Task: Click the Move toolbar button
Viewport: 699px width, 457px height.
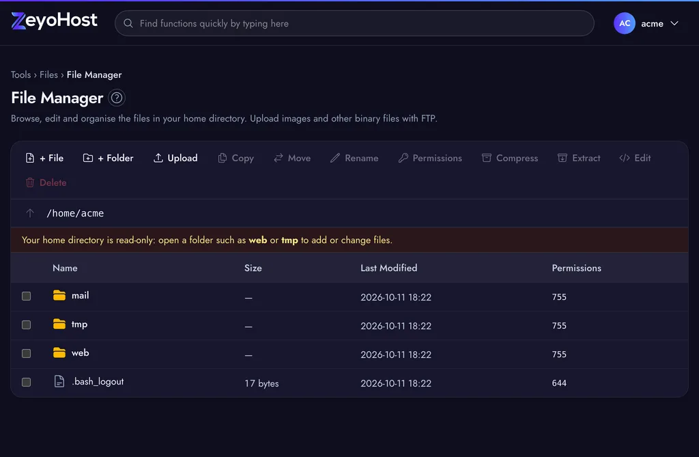Action: tap(292, 158)
